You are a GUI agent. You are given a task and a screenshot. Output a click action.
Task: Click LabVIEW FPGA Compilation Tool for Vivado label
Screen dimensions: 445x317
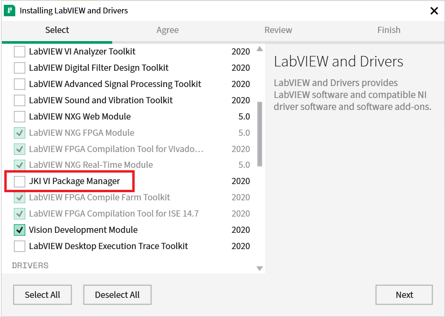point(116,149)
